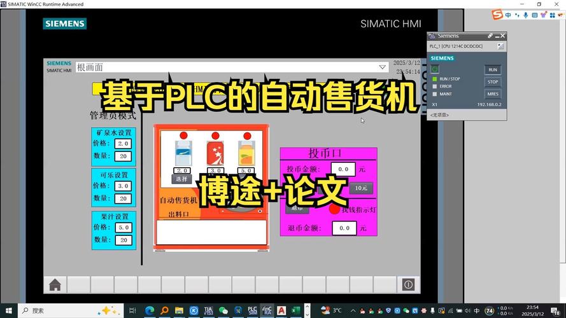Click volume icon in system tray
This screenshot has width=566, height=318.
coord(468,310)
